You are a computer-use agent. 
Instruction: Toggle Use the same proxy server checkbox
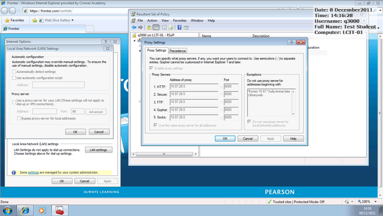coord(155,125)
